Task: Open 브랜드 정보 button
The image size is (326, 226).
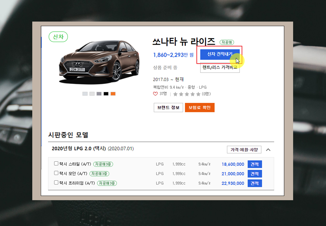Action: [168, 108]
